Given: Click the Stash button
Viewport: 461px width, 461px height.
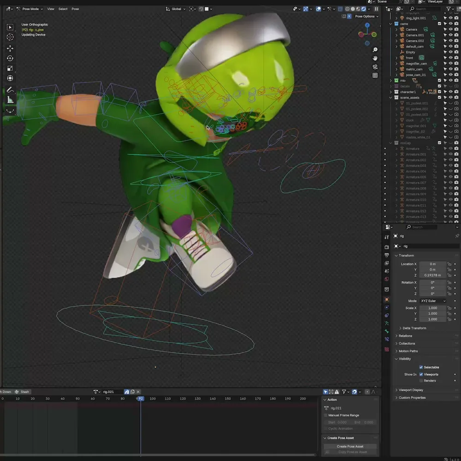Looking at the screenshot, I should coord(22,391).
